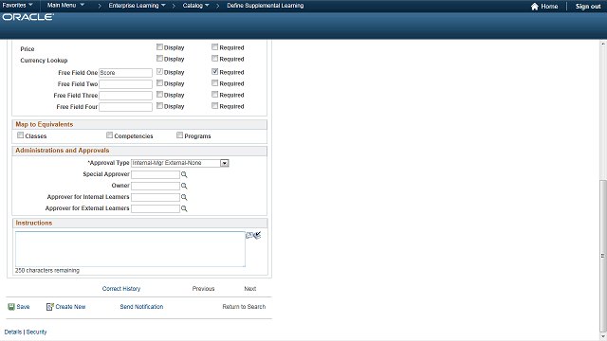
Task: Open Owner lookup magnifier icon
Action: coord(184,186)
